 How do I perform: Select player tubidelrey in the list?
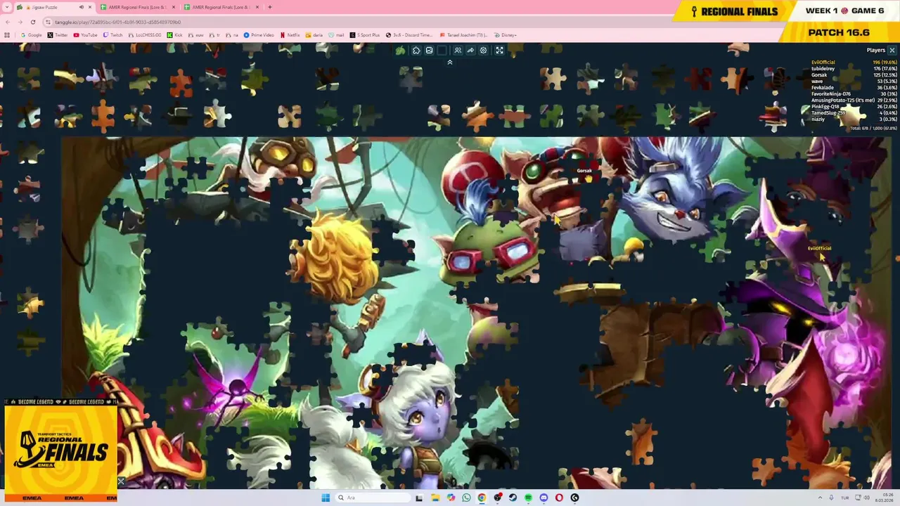click(x=854, y=69)
